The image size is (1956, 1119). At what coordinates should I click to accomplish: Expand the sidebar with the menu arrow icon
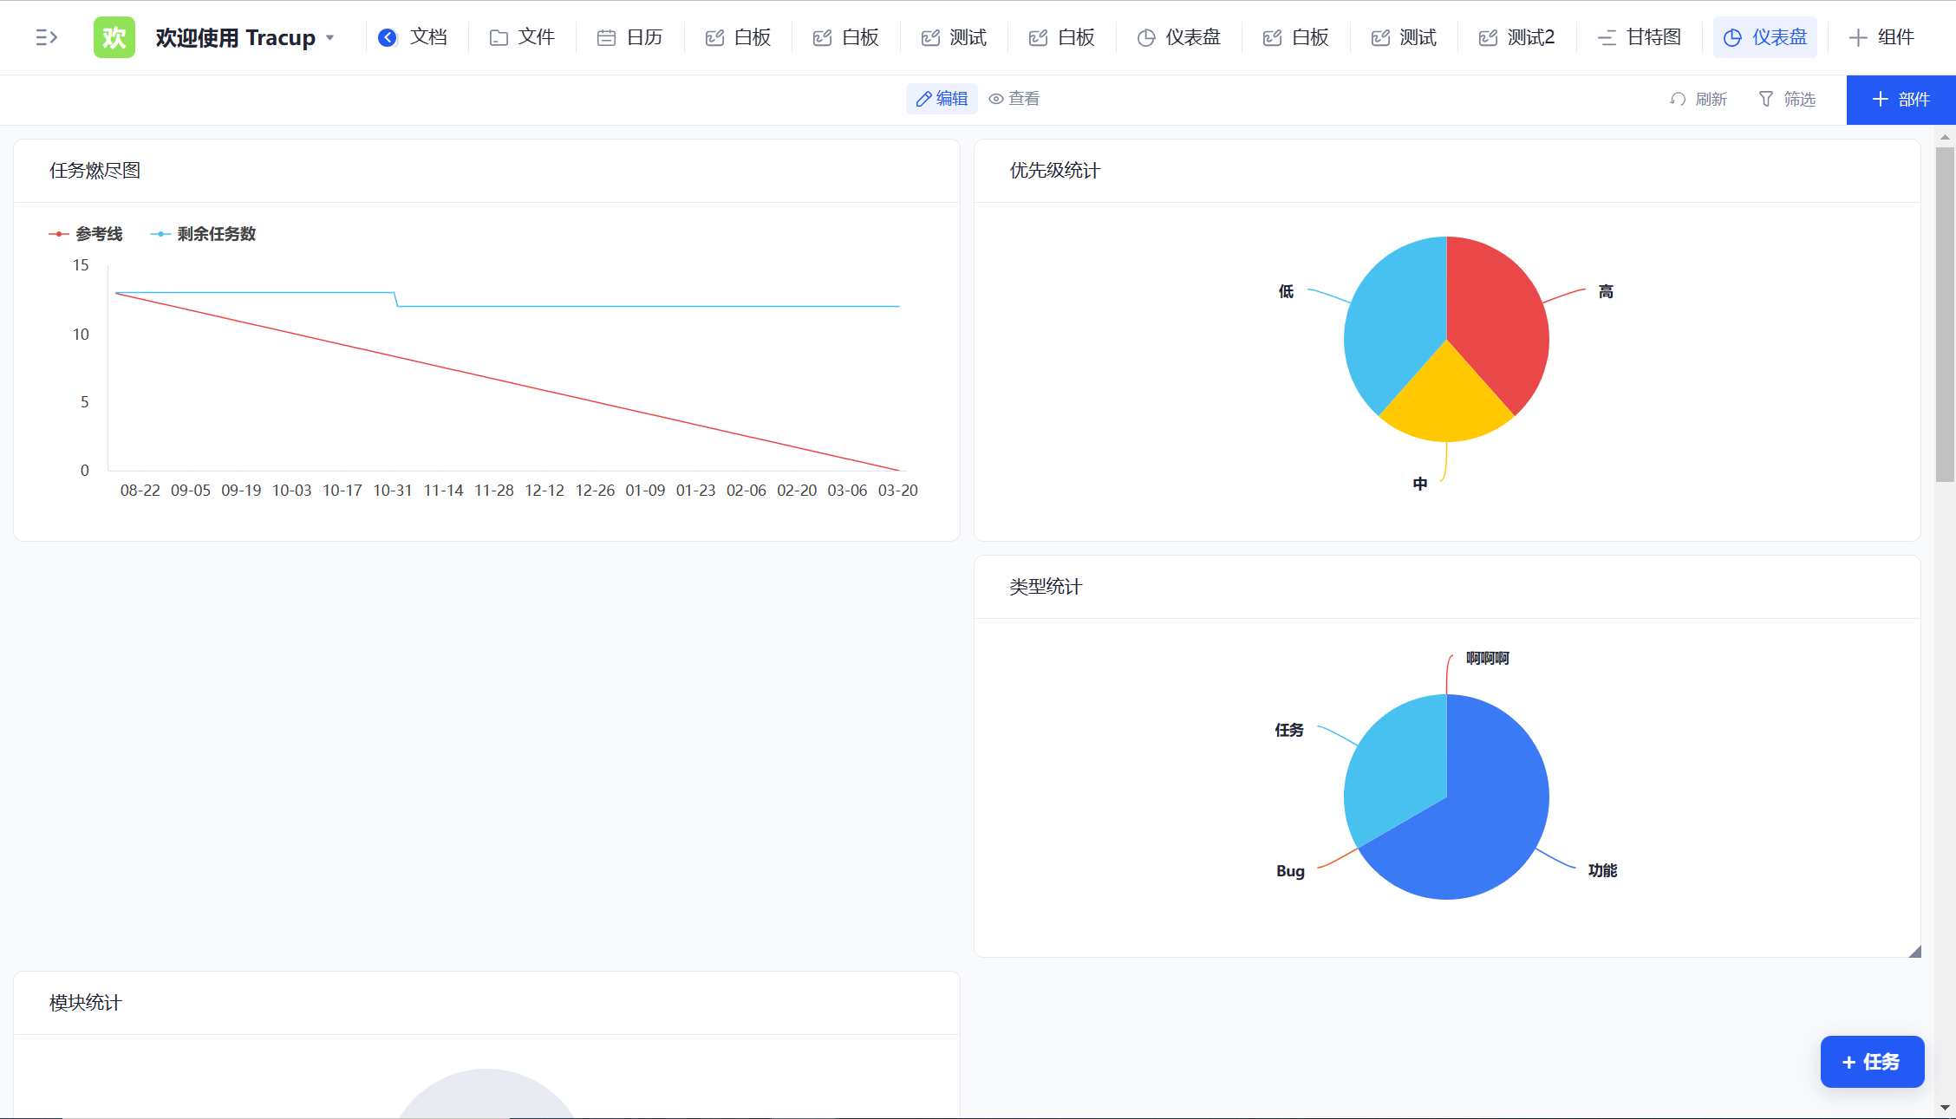[46, 37]
